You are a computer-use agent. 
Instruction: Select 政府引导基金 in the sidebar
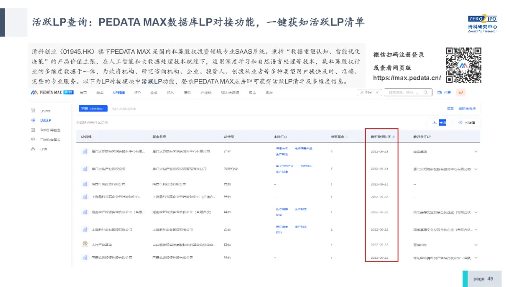coord(50,130)
